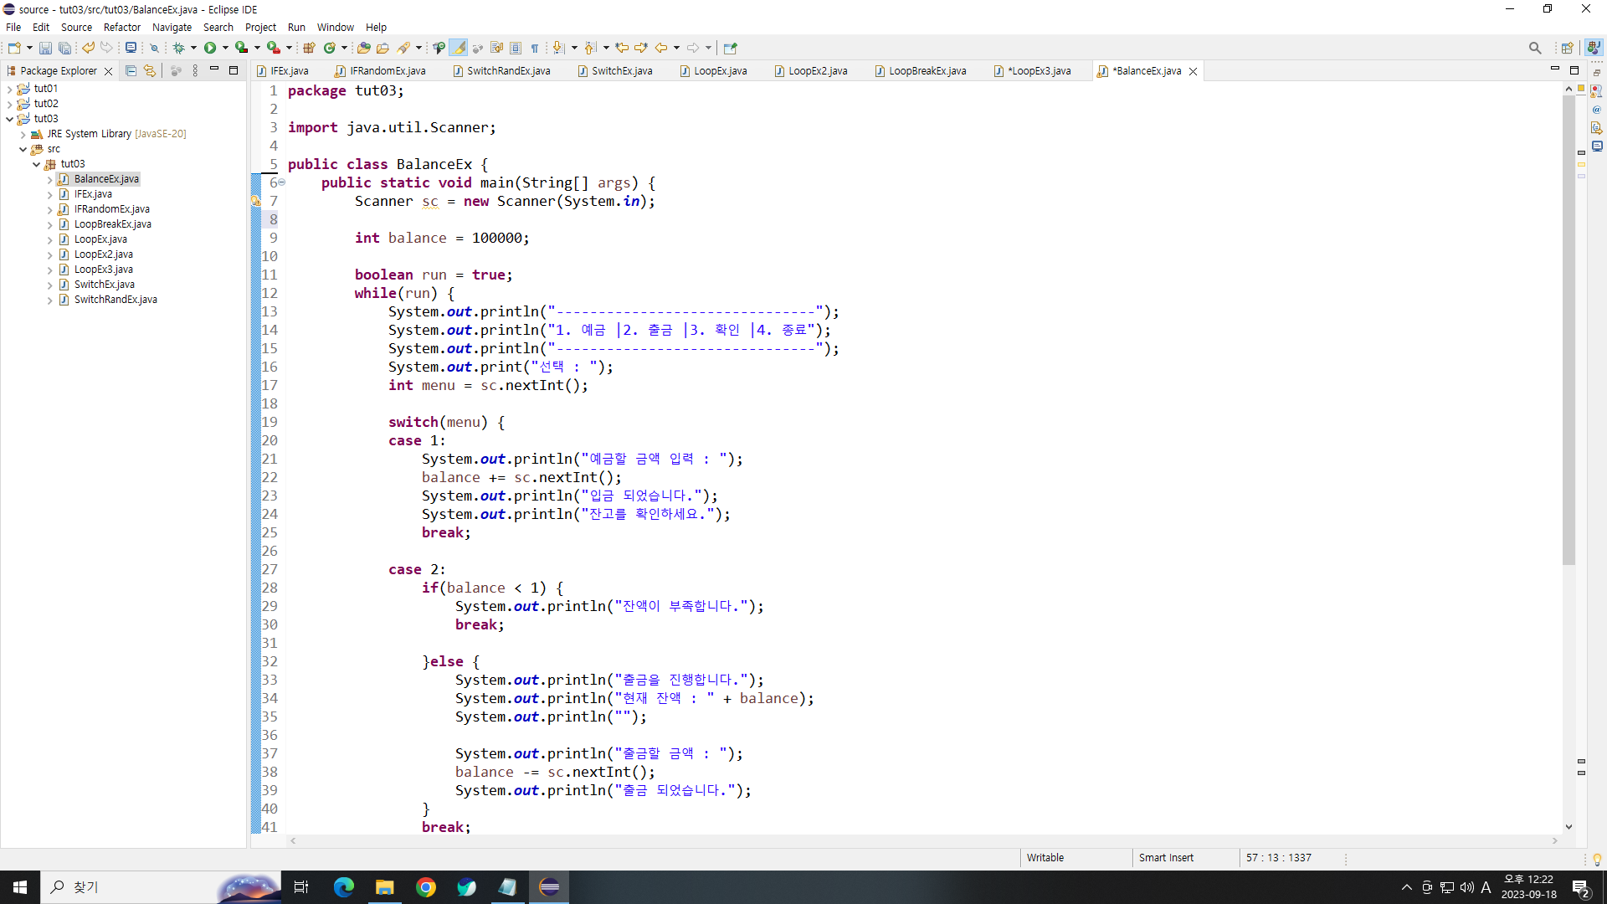Open the Run button dropdown arrow
Viewport: 1607px width, 904px height.
[x=225, y=48]
